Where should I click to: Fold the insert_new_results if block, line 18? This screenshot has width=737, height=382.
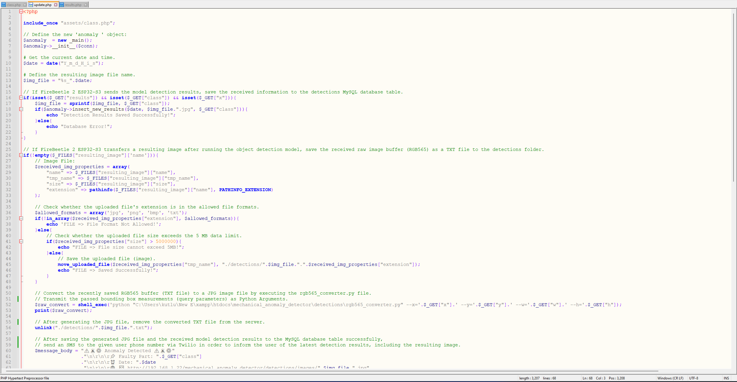(x=21, y=109)
